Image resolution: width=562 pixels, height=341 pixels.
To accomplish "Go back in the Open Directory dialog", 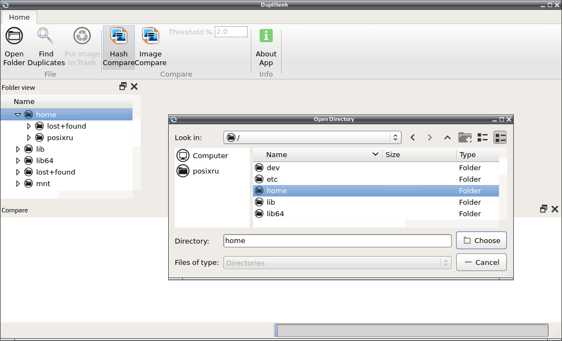I will coord(412,137).
